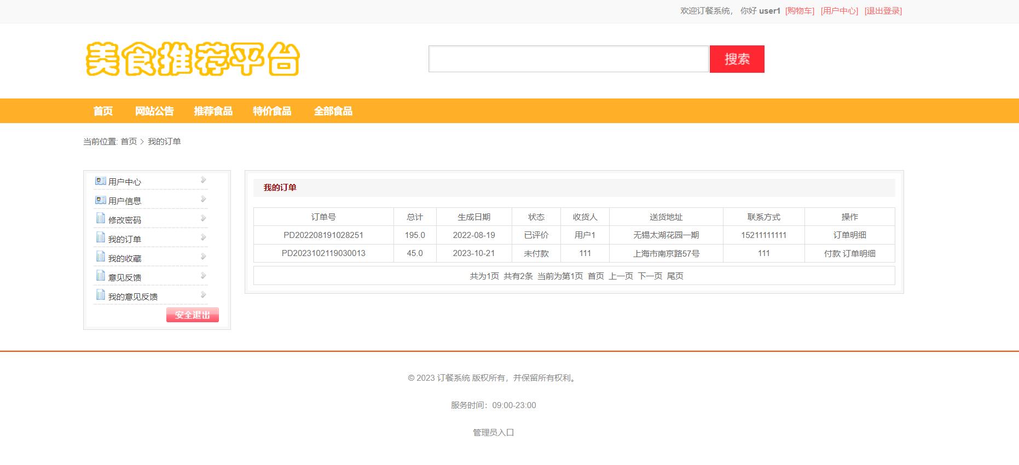
Task: Click the 意见反馈 document icon
Action: point(101,276)
